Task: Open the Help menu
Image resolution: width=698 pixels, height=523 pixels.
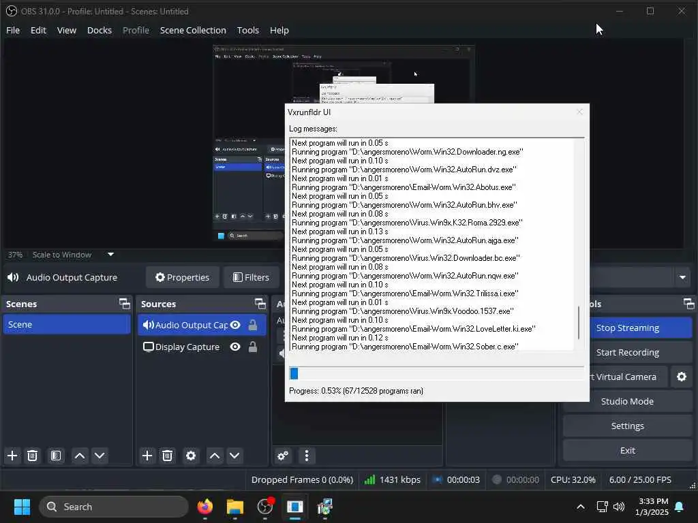Action: tap(279, 30)
